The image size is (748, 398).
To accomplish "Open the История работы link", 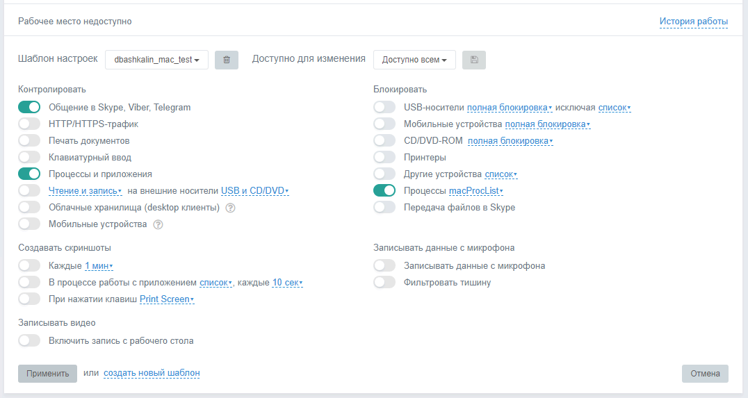I will point(693,22).
